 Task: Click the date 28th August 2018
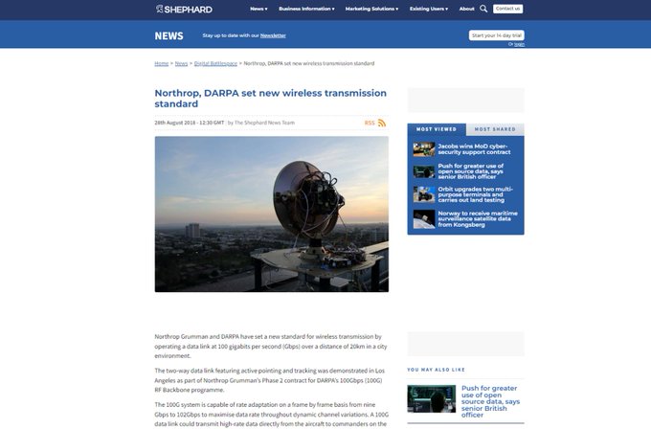(x=175, y=123)
